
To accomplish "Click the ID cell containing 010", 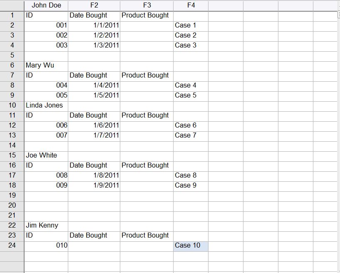I will tap(46, 245).
